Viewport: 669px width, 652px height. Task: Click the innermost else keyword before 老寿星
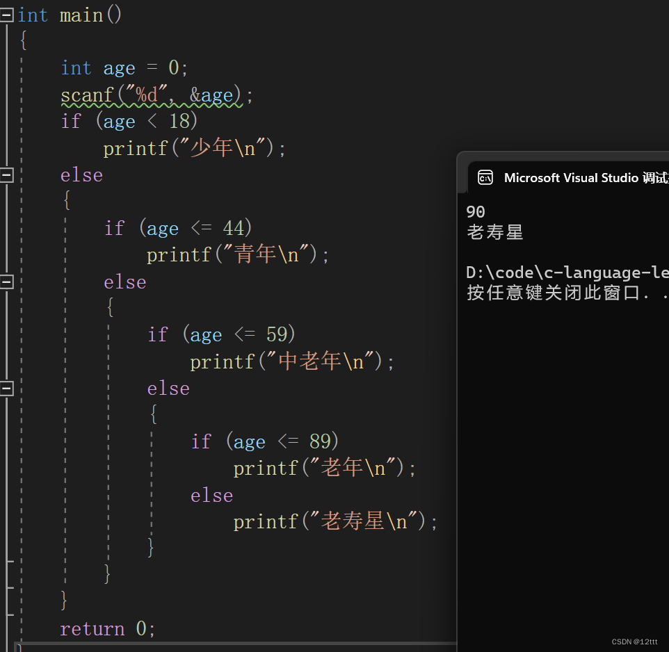pos(211,496)
